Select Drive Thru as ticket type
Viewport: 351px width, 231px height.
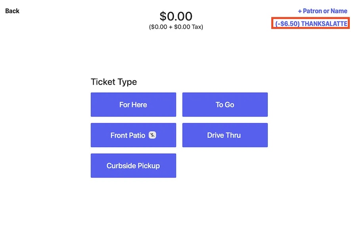coord(225,135)
